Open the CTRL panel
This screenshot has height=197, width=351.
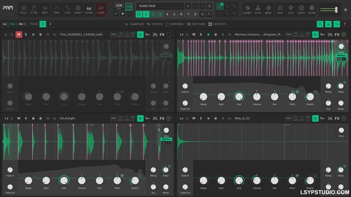[34, 10]
